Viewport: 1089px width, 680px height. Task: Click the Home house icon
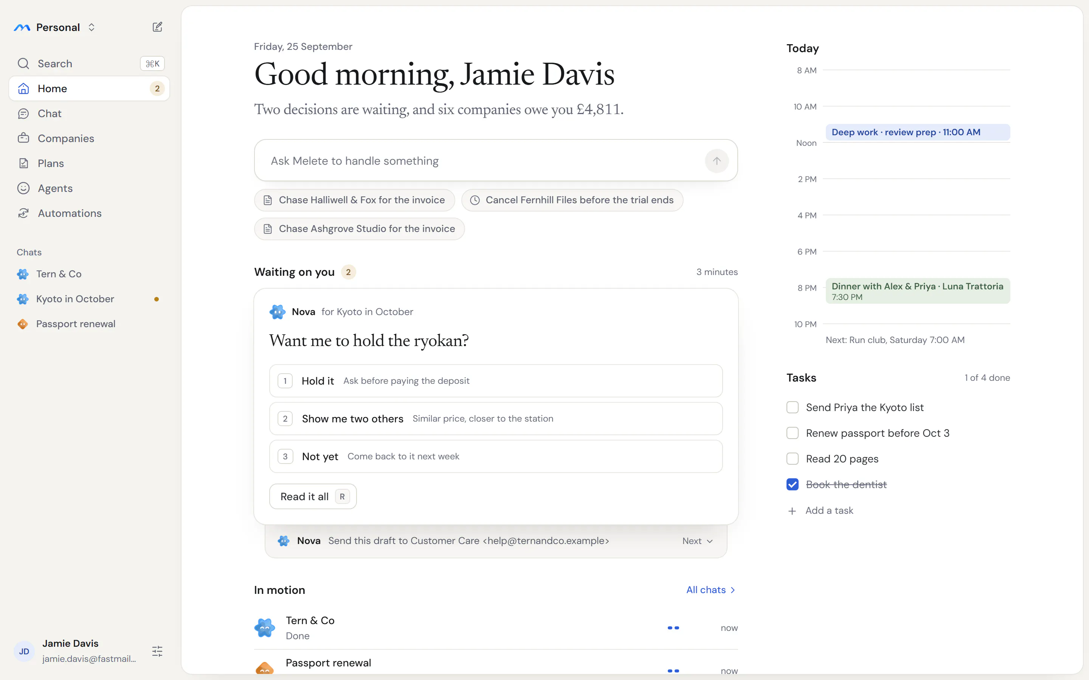pos(23,89)
